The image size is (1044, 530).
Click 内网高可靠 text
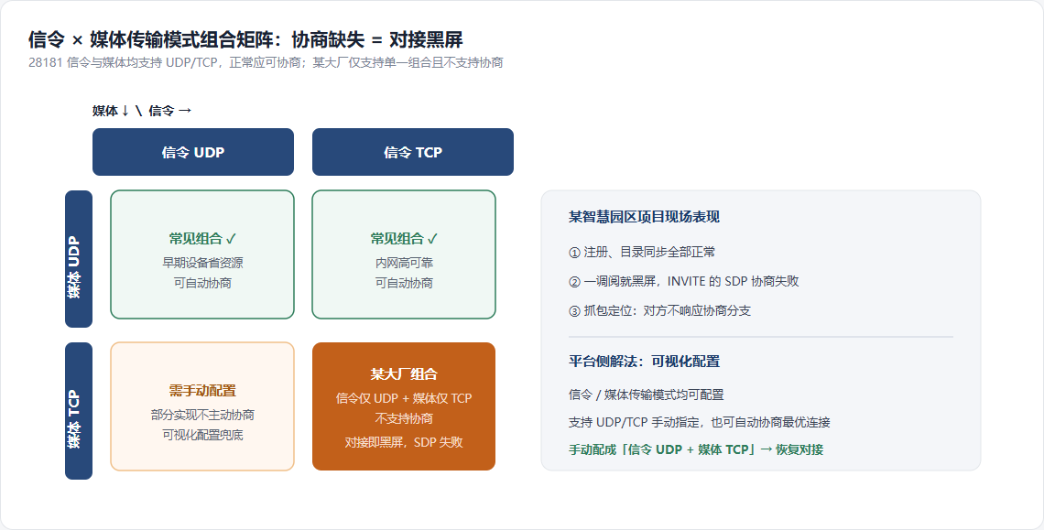[404, 263]
